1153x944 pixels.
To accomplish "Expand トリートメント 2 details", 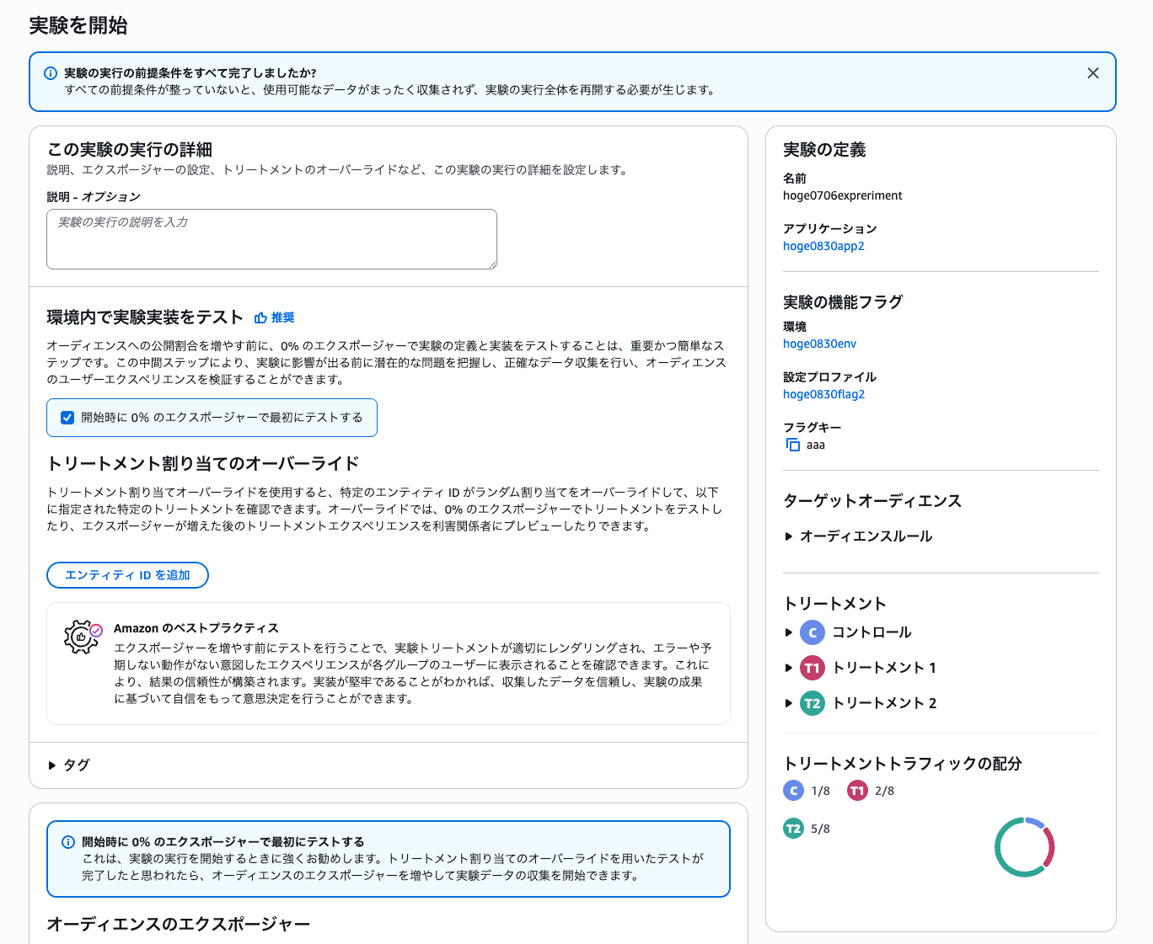I will pyautogui.click(x=788, y=703).
